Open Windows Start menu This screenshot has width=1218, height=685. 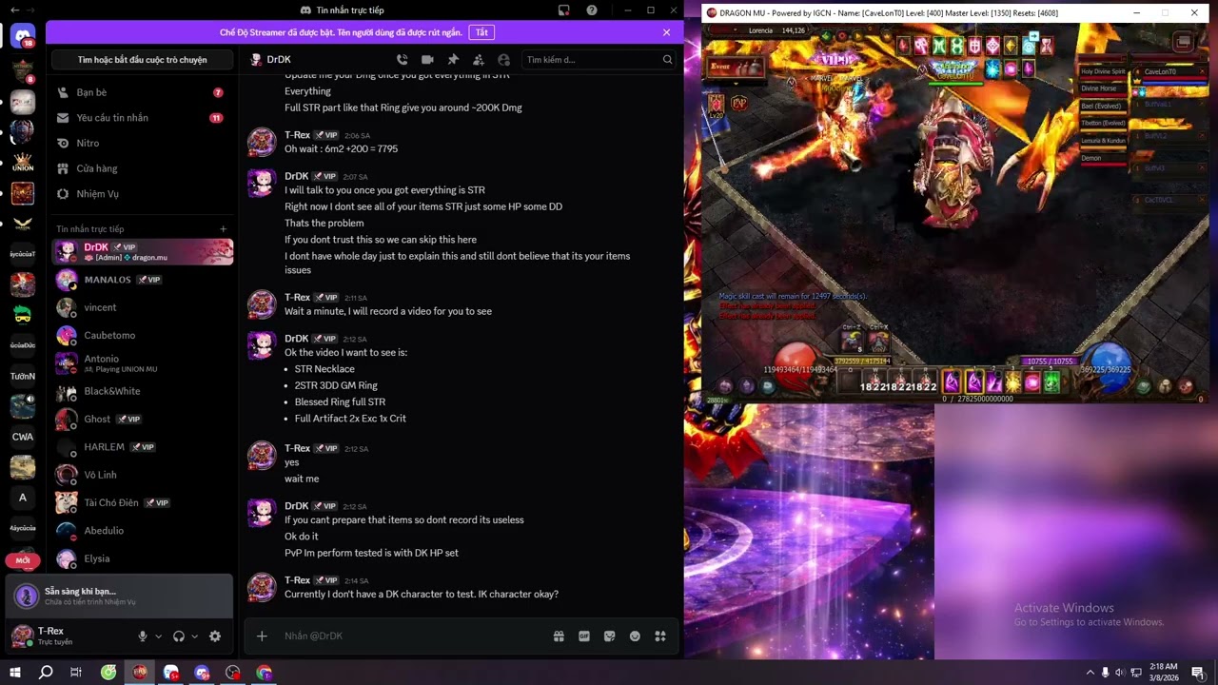[x=15, y=673]
